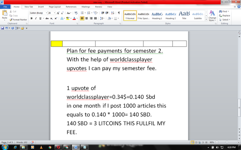Click the Paste icon in Clipboard
The image size is (241, 150).
pos(5,13)
